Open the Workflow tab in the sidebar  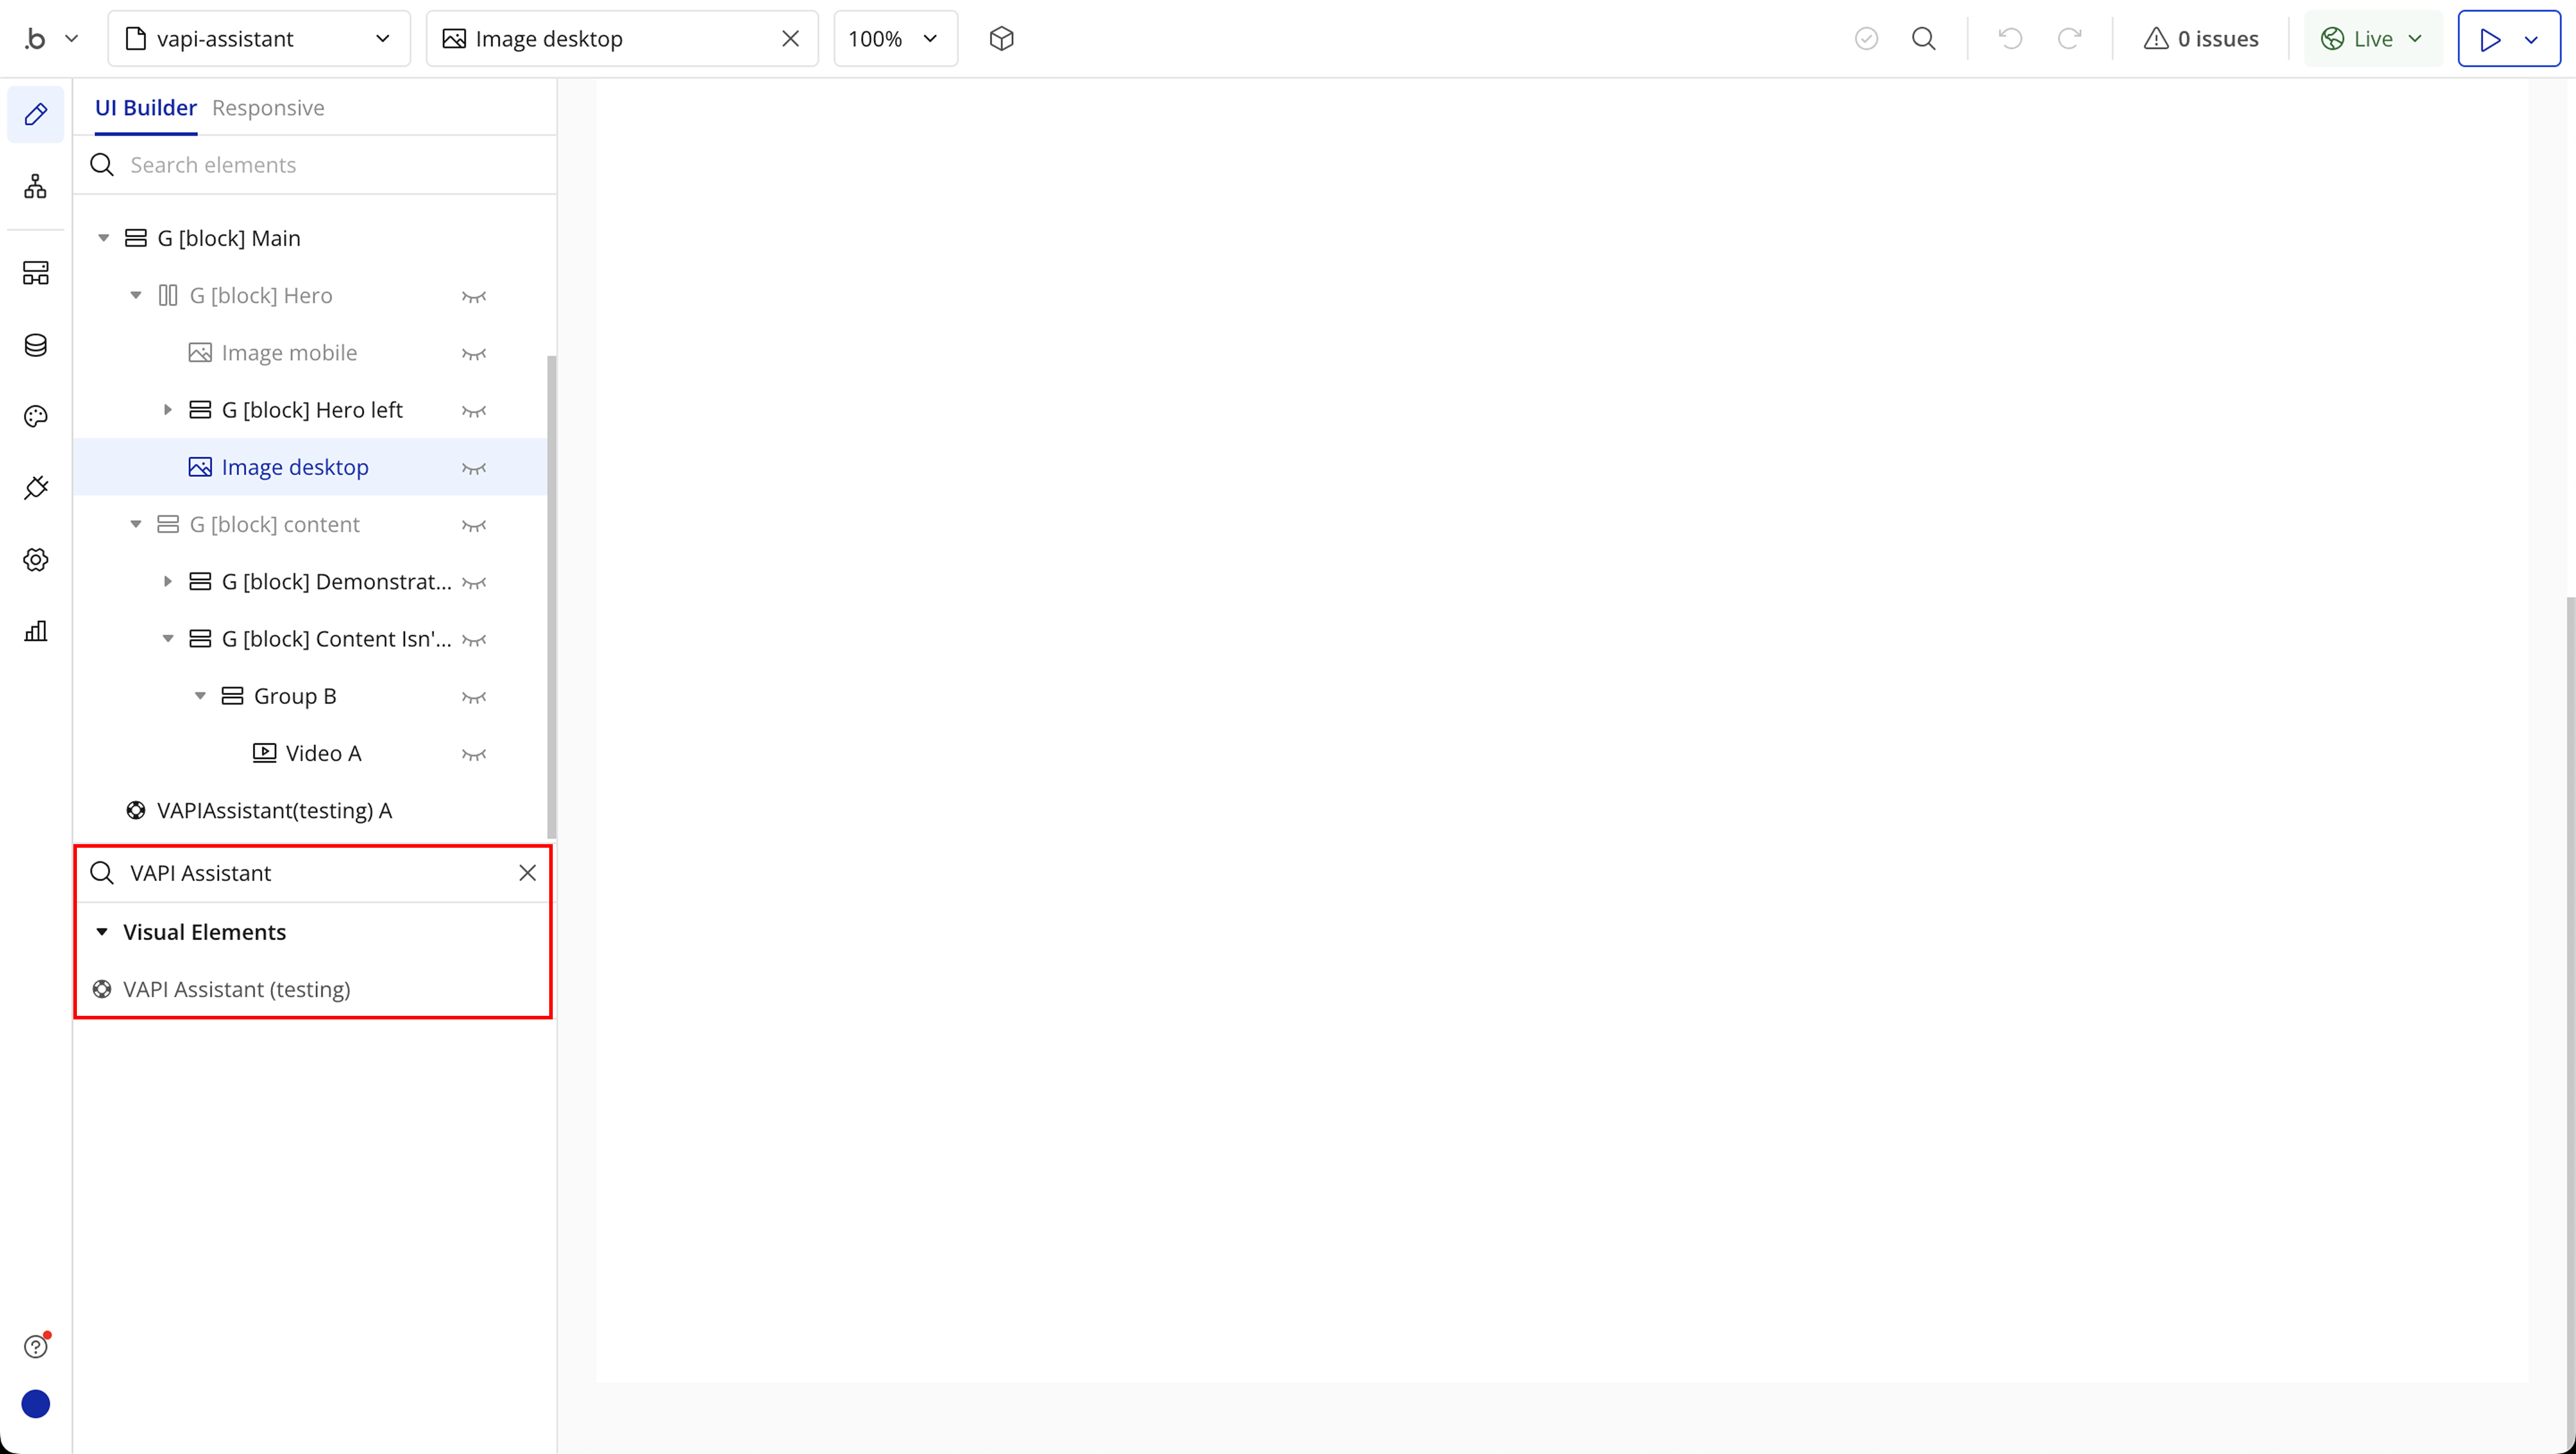point(36,186)
